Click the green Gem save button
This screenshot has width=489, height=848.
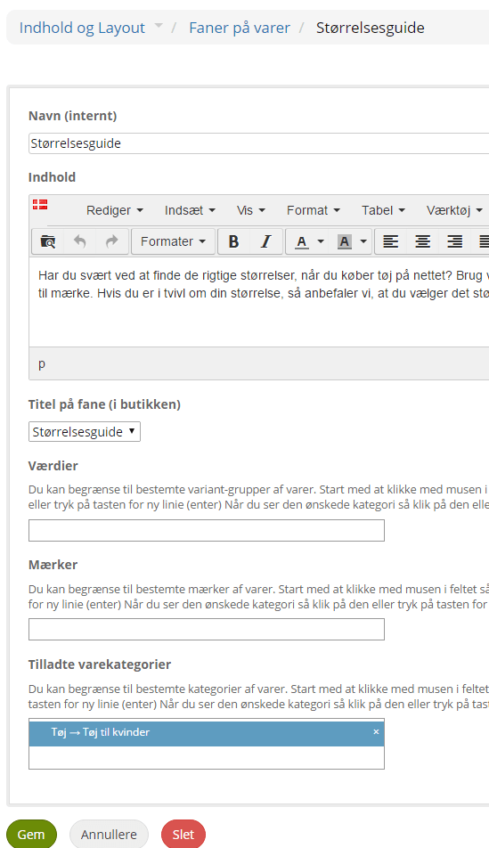(x=31, y=834)
